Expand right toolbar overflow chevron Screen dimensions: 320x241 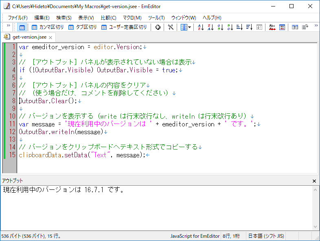pos(316,26)
